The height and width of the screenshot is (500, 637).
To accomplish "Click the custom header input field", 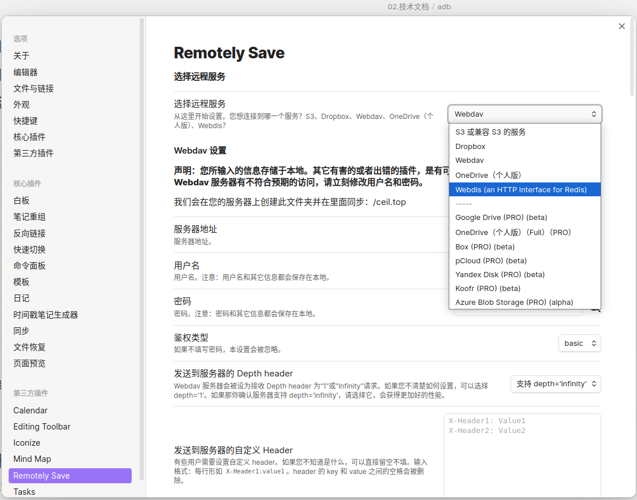I will [523, 456].
